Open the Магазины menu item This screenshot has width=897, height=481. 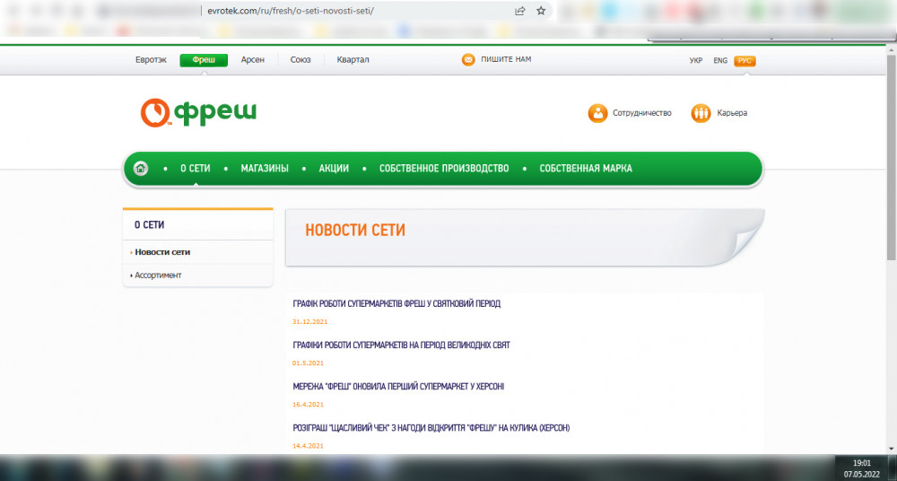point(265,169)
